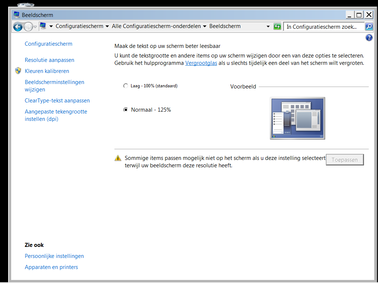Screen dimensions: 378x283
Task: Click the Voorbeeld preview thumbnail
Action: [298, 118]
